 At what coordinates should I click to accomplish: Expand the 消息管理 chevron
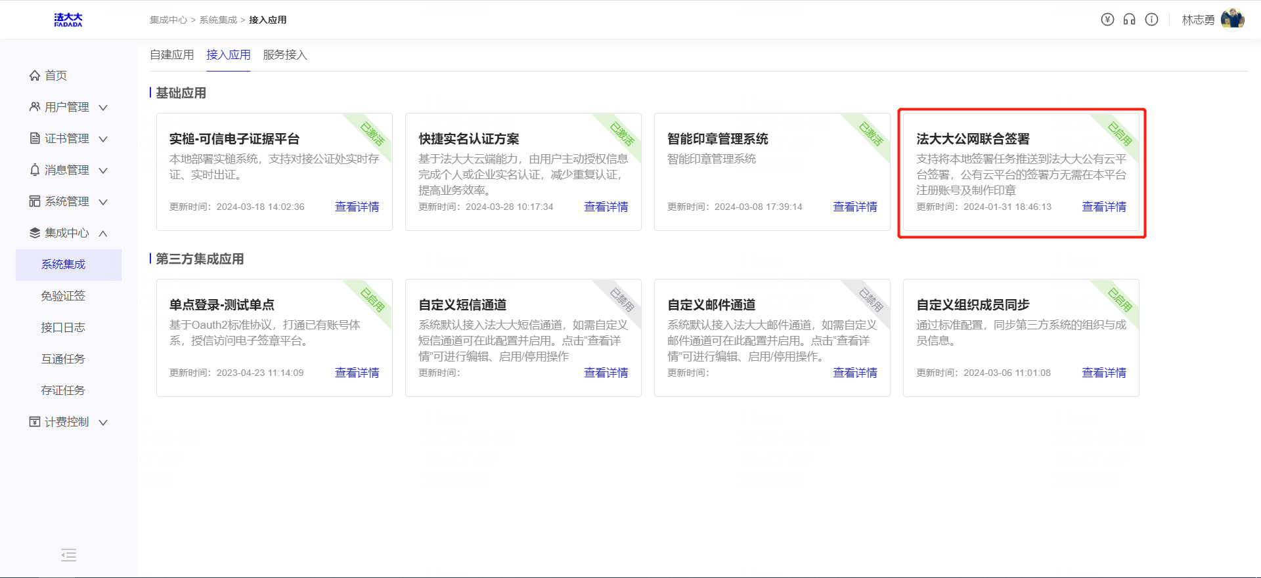103,171
